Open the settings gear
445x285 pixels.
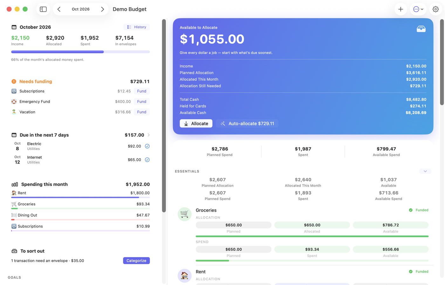(x=435, y=9)
